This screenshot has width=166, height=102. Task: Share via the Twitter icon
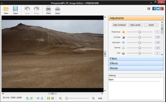(x=158, y=9)
